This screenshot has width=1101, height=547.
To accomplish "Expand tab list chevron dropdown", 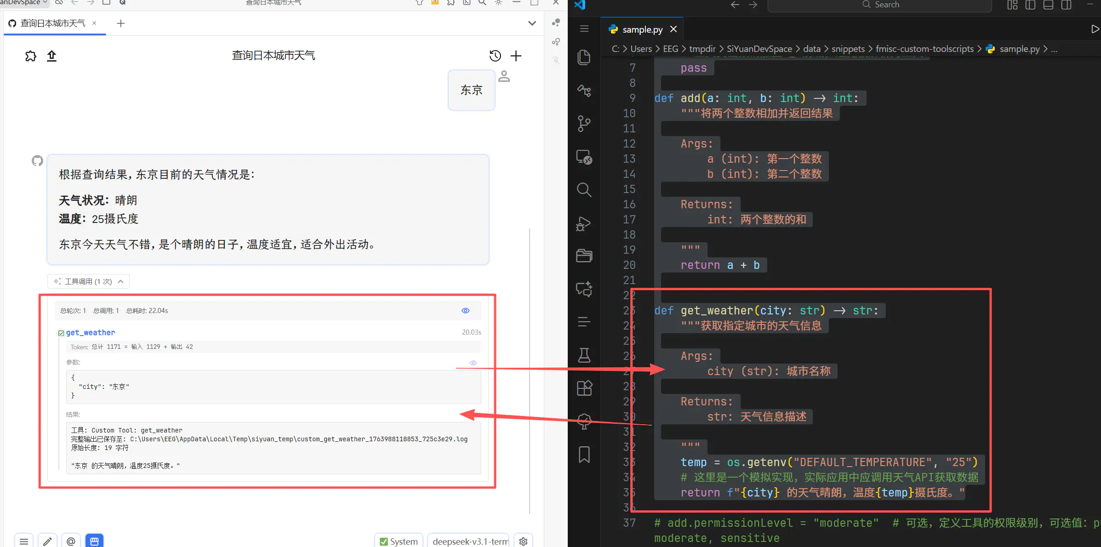I will coord(532,23).
